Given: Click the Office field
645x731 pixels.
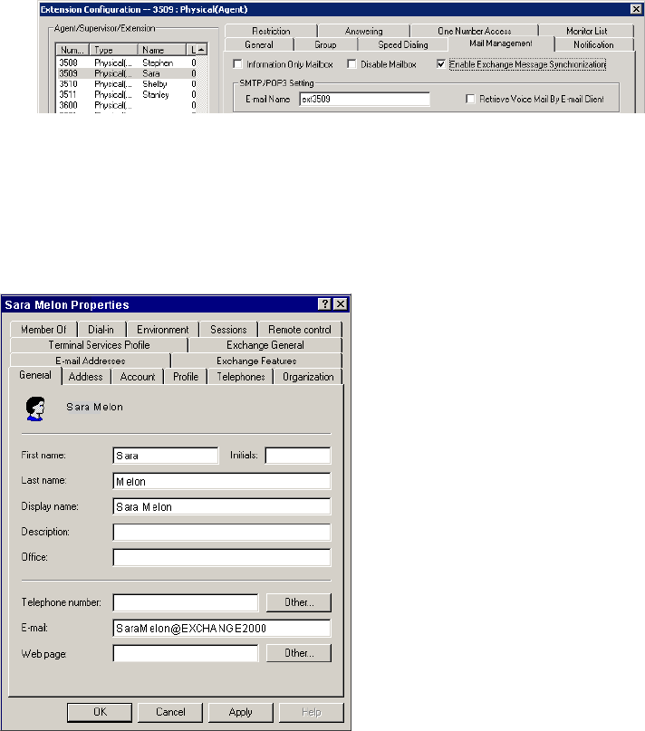Looking at the screenshot, I should coord(222,557).
